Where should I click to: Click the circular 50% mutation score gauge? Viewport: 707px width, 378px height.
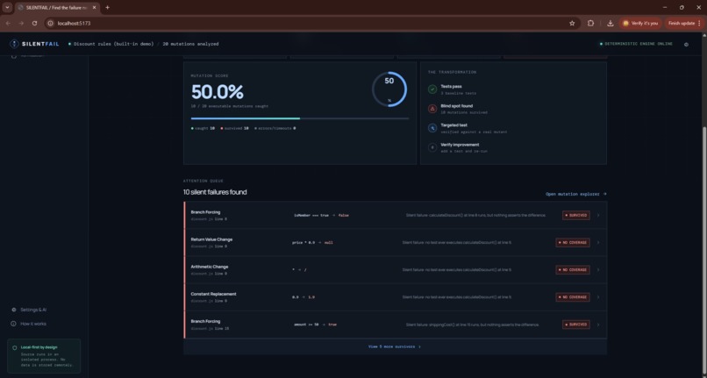coord(389,89)
